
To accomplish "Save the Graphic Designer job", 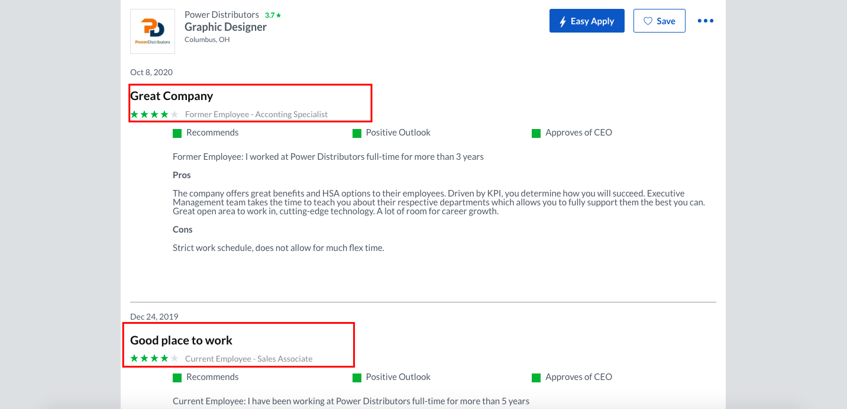I will click(x=660, y=21).
